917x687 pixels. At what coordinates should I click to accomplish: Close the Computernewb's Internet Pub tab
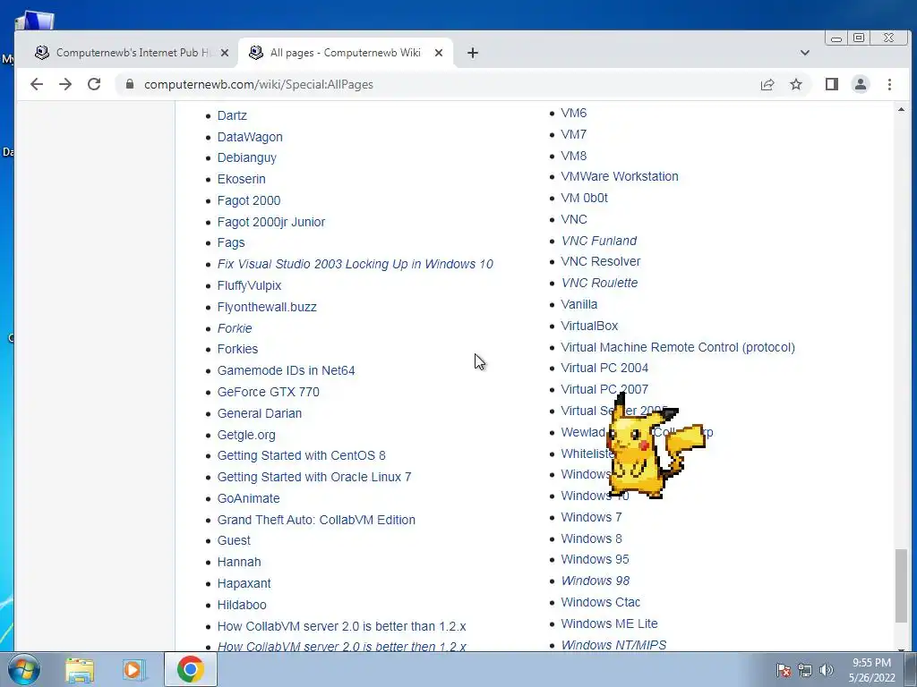(x=225, y=53)
